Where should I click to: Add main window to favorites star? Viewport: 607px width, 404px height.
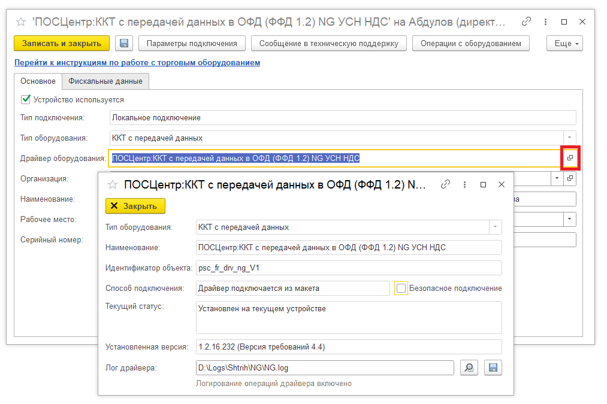pos(21,22)
